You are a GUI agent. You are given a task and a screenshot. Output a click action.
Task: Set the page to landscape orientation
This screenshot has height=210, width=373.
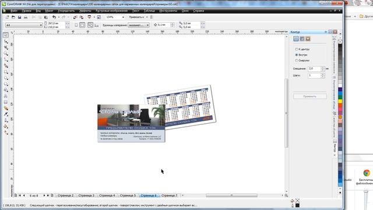coord(82,25)
